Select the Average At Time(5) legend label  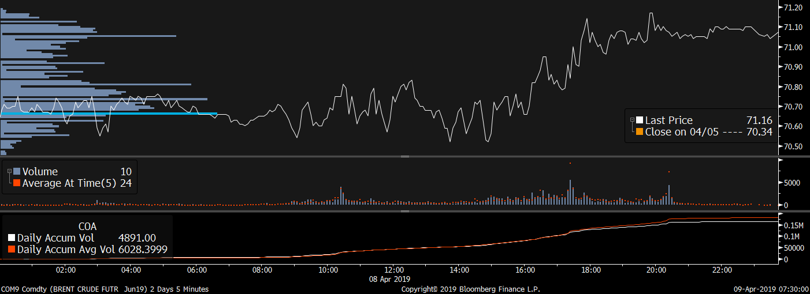[69, 183]
